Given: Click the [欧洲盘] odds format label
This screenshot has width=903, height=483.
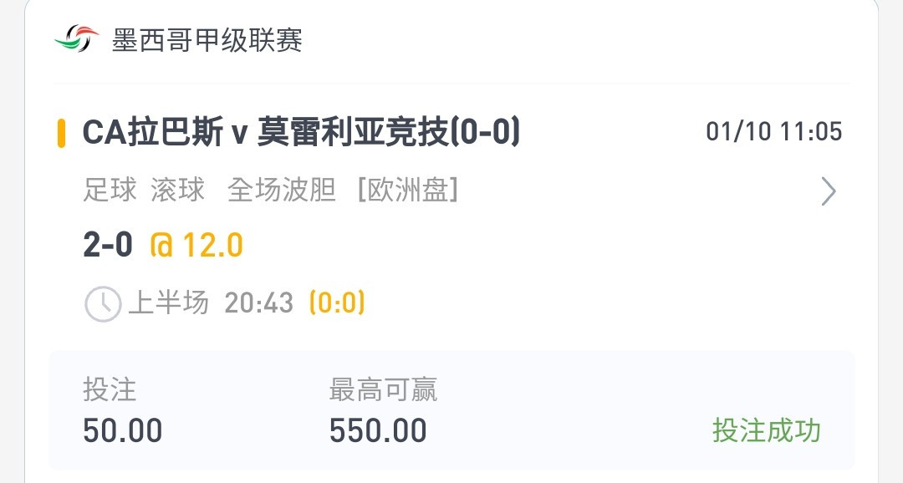Looking at the screenshot, I should (x=408, y=190).
